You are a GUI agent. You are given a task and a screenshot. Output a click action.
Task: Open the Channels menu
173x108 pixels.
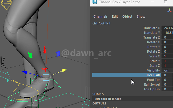100,16
